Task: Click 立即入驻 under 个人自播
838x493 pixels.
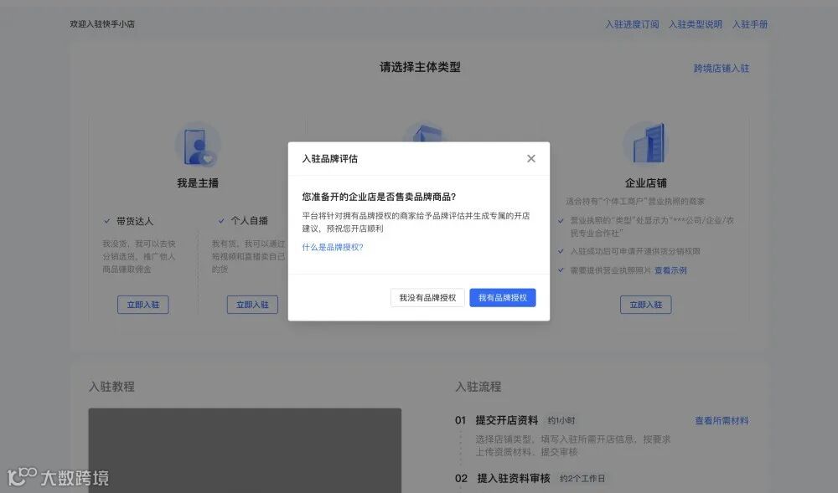Action: [x=252, y=305]
